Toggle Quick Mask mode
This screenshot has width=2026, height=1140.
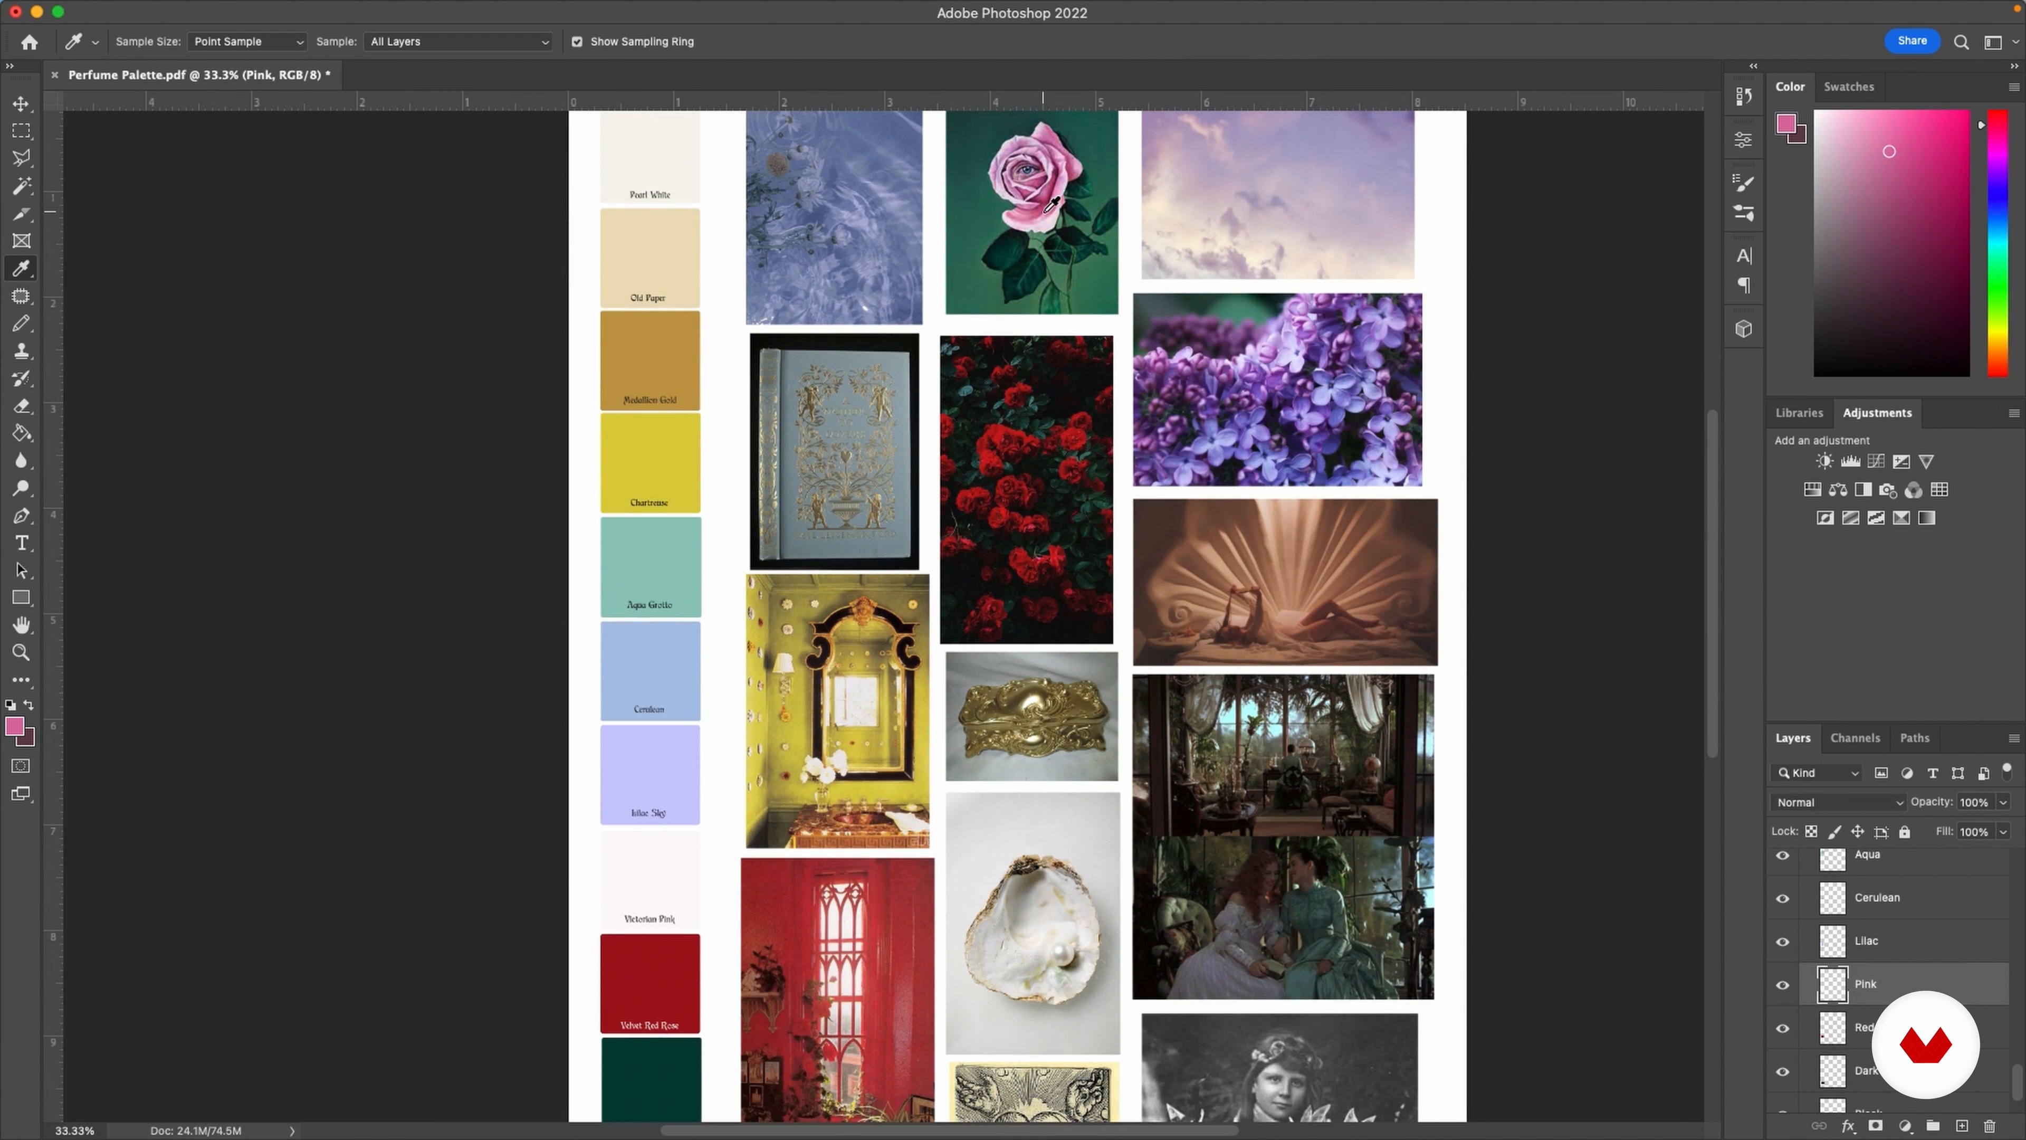coord(21,766)
